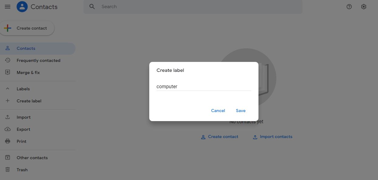This screenshot has height=180, width=378.
Task: Open the help question mark icon
Action: pos(349,7)
